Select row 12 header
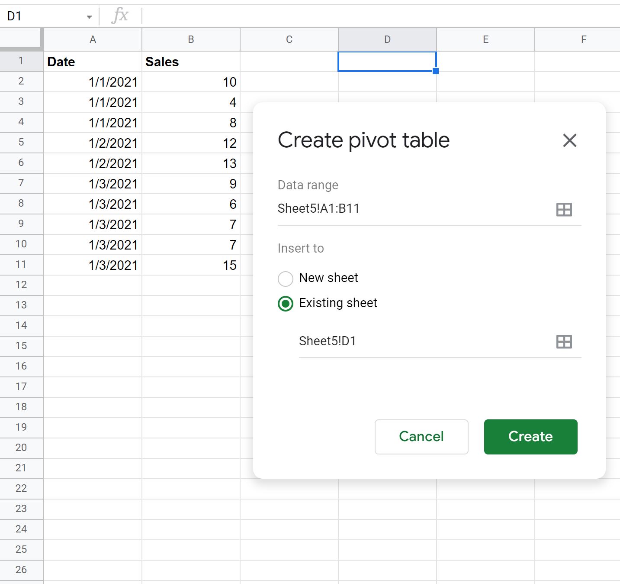 pyautogui.click(x=21, y=285)
